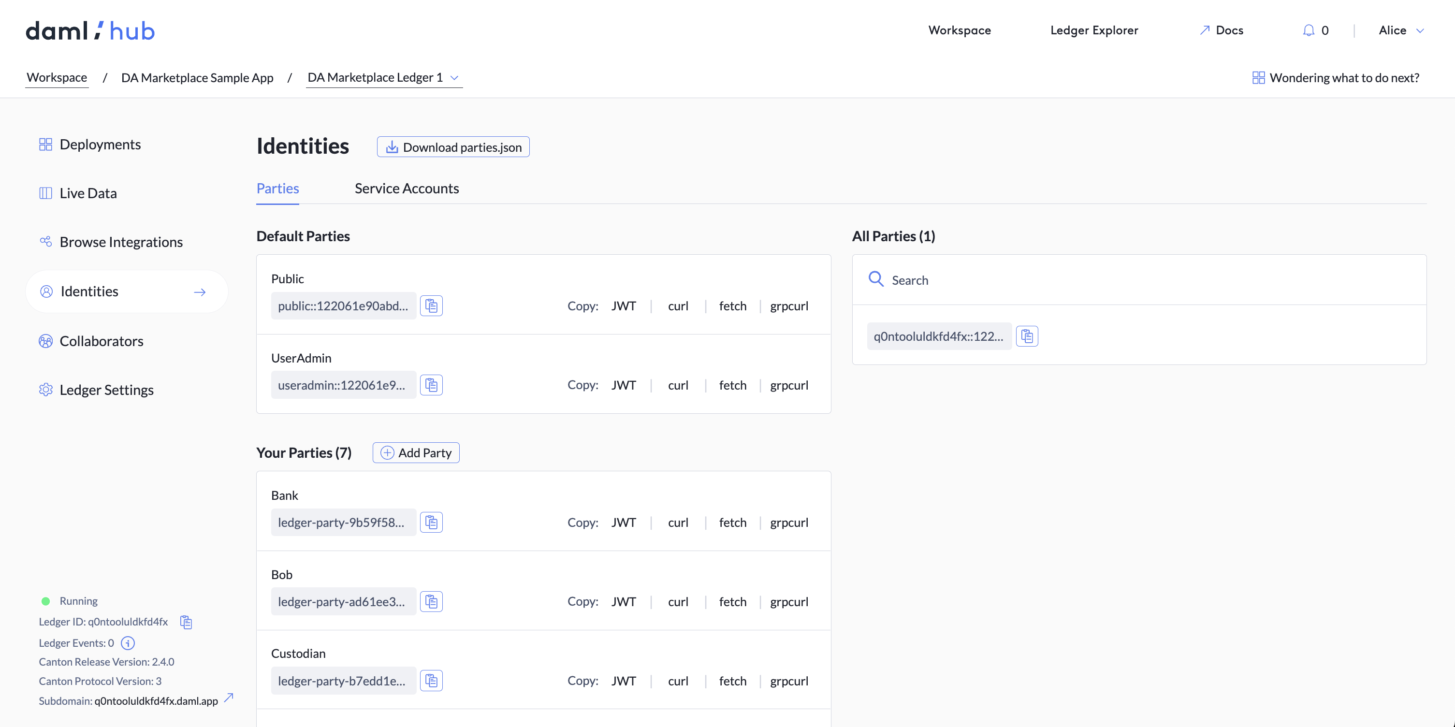1455x727 pixels.
Task: Expand the DA Marketplace Ledger 1 dropdown
Action: click(455, 78)
